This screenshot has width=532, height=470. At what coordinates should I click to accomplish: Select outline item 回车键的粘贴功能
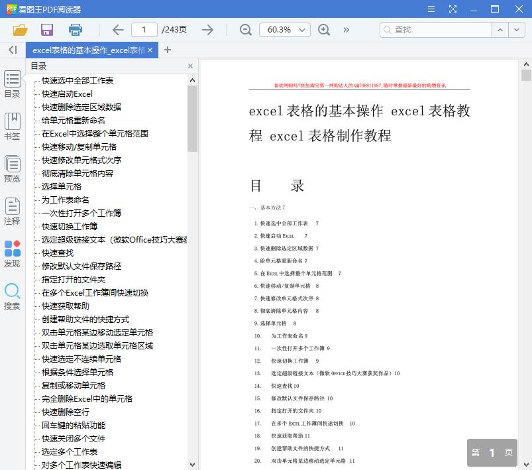point(74,425)
